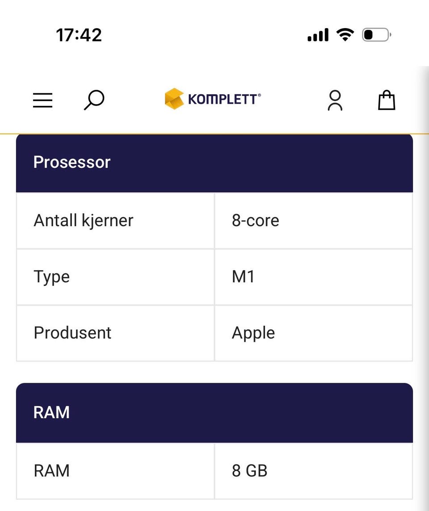The image size is (429, 511).
Task: Tap the Apple manufacturer value
Action: (253, 333)
